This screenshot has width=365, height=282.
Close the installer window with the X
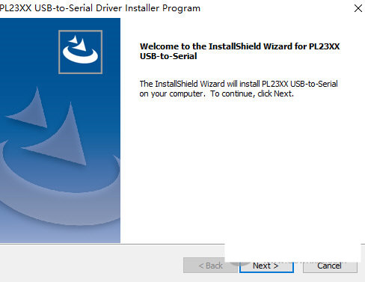tap(358, 8)
